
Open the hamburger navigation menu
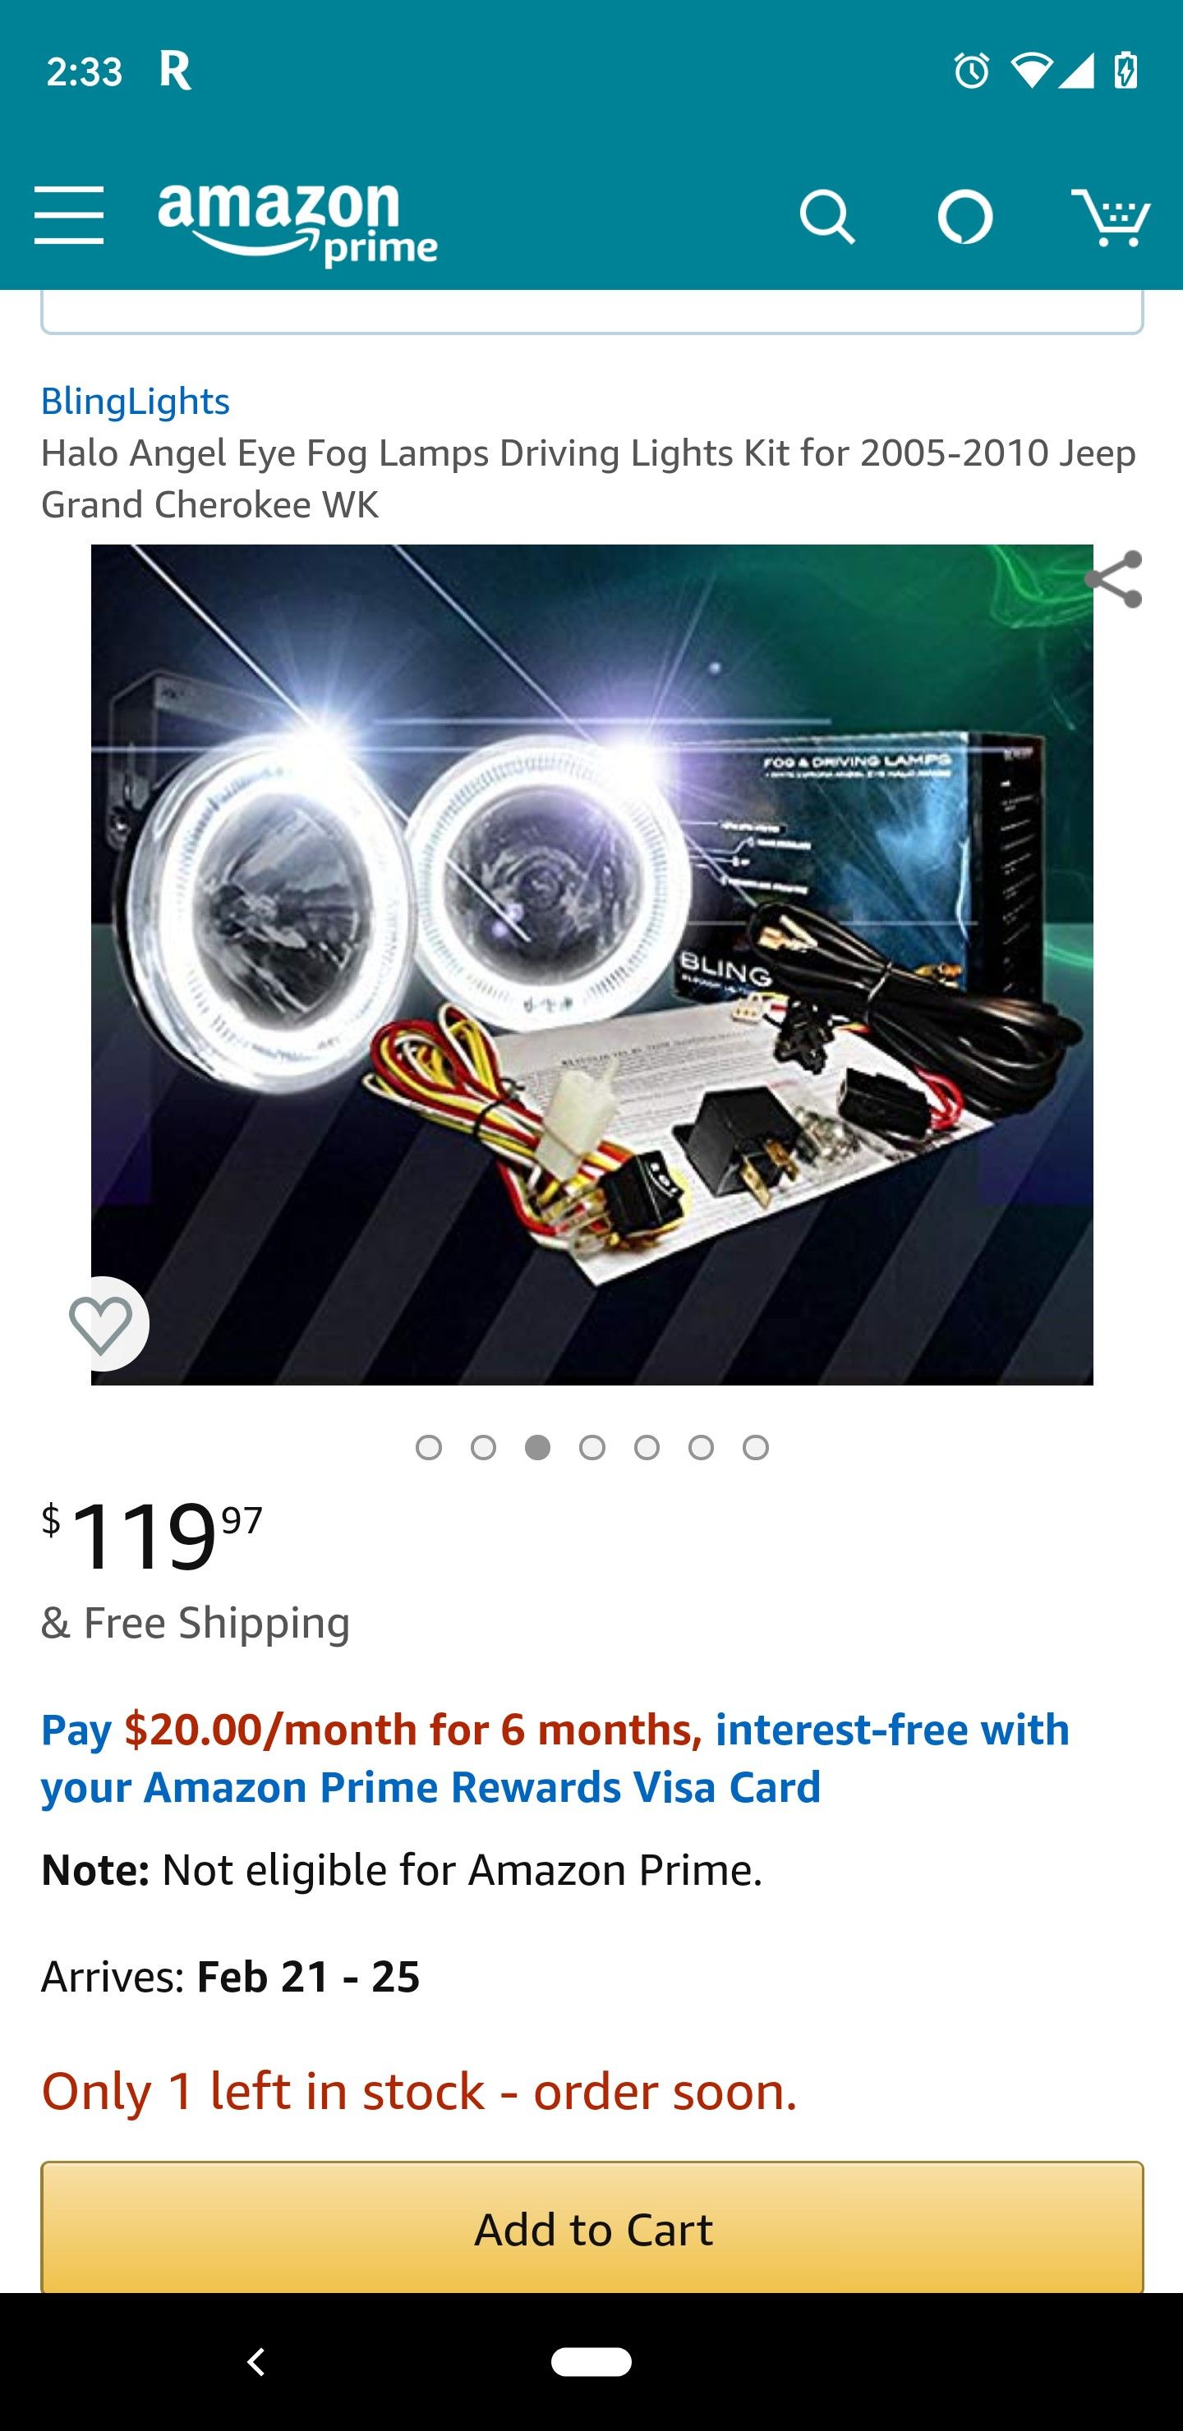69,215
